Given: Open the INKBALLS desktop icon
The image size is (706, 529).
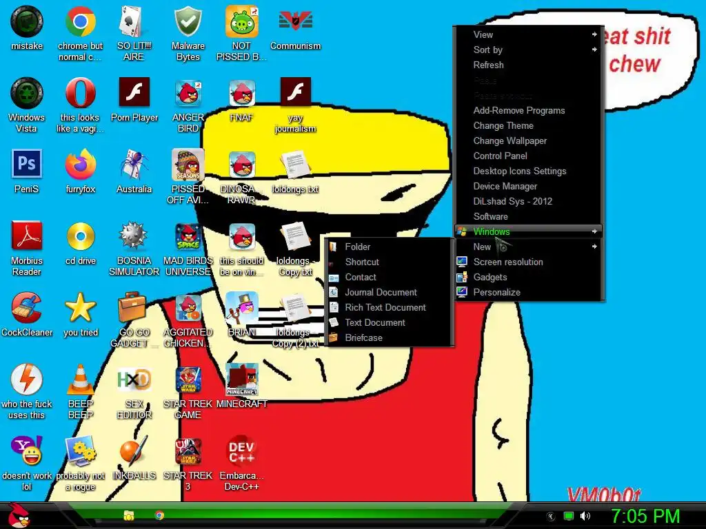Looking at the screenshot, I should click(134, 450).
